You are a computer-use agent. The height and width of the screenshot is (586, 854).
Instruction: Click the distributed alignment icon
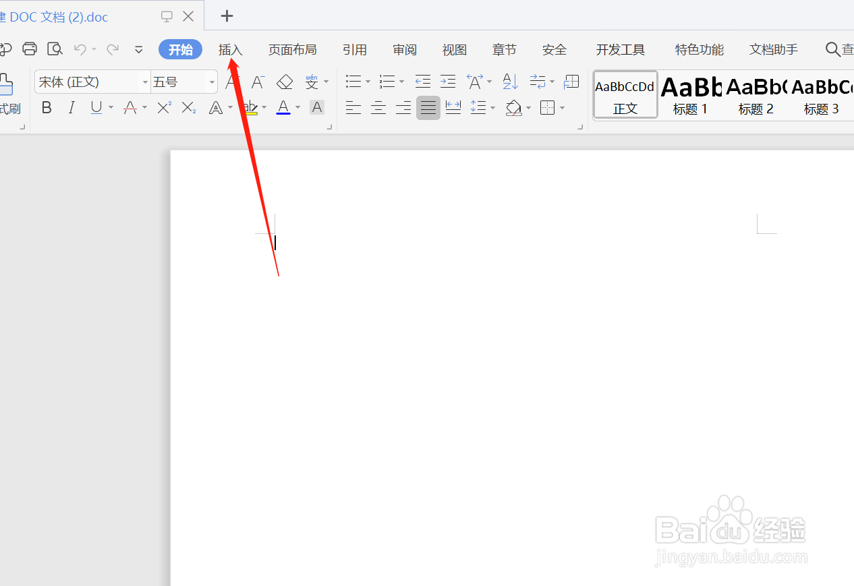(453, 107)
